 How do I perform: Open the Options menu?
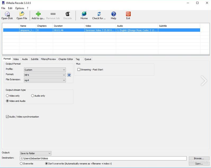click(x=20, y=8)
